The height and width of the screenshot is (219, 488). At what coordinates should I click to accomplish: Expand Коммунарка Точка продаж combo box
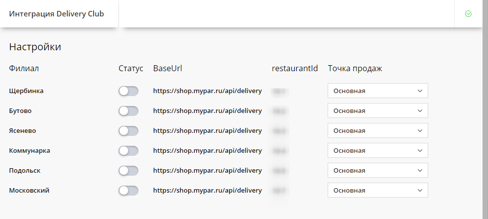(377, 151)
